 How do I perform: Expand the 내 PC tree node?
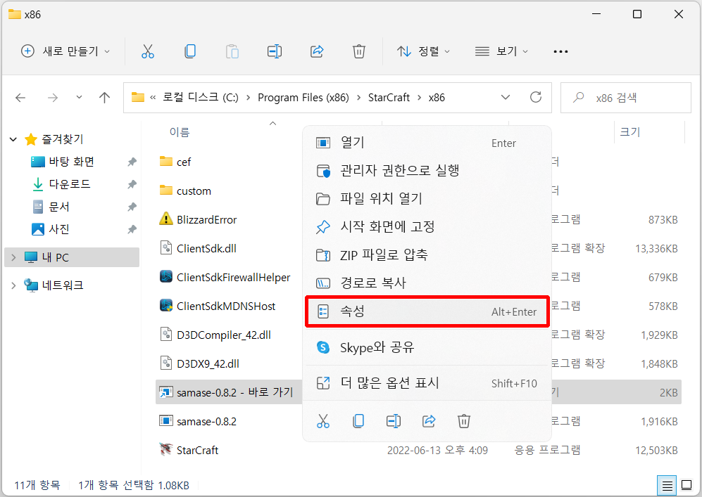click(x=13, y=257)
